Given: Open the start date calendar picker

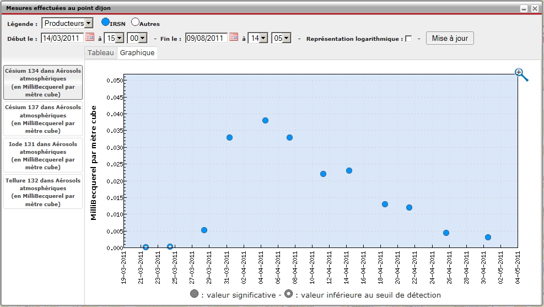Looking at the screenshot, I should (x=90, y=37).
